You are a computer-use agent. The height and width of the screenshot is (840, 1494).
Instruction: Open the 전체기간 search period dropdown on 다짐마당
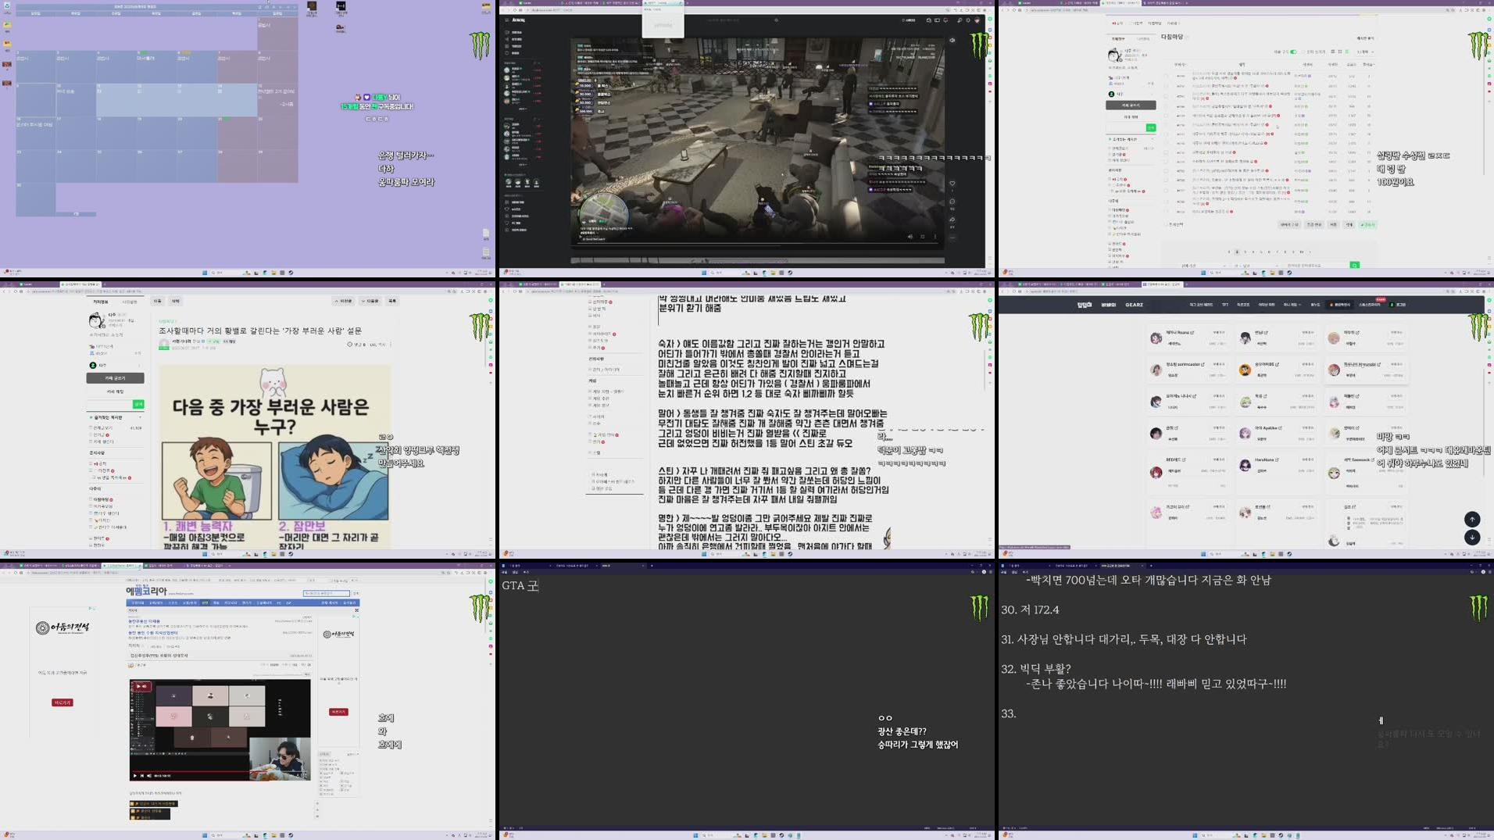click(x=1204, y=266)
